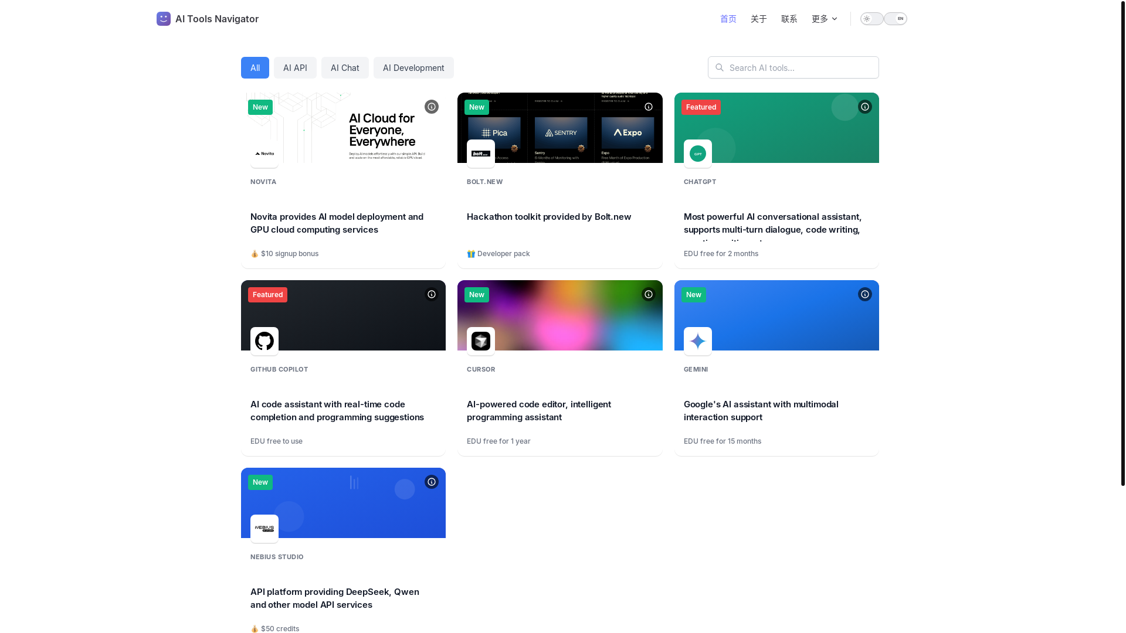
Task: Click the GitHub Copilot octocat logo
Action: coord(264,341)
